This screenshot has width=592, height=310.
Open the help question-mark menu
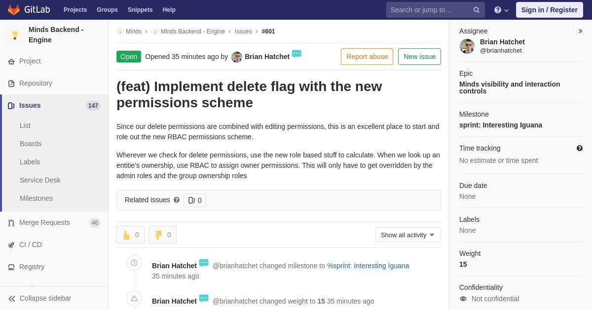click(x=501, y=10)
